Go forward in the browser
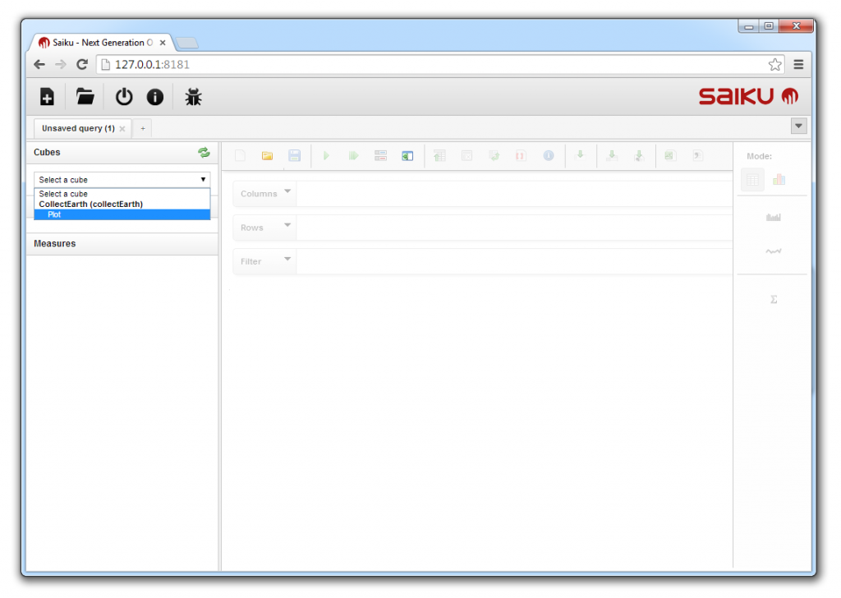The width and height of the screenshot is (841, 598). tap(61, 65)
